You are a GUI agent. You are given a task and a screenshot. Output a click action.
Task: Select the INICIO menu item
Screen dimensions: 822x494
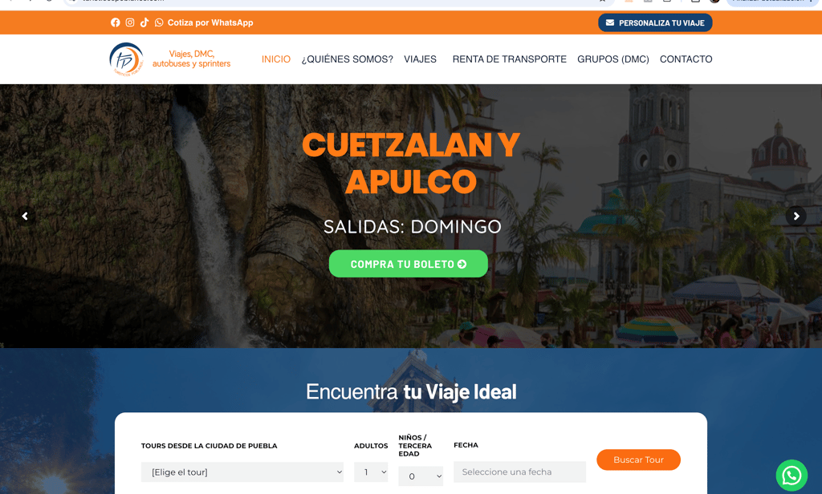click(276, 59)
